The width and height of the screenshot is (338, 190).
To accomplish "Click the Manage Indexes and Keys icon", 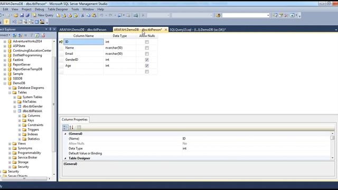I will click(x=20, y=22).
